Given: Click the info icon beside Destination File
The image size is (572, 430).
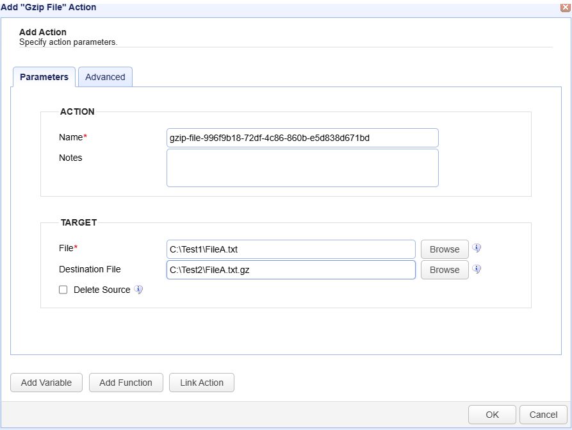Looking at the screenshot, I should (477, 269).
